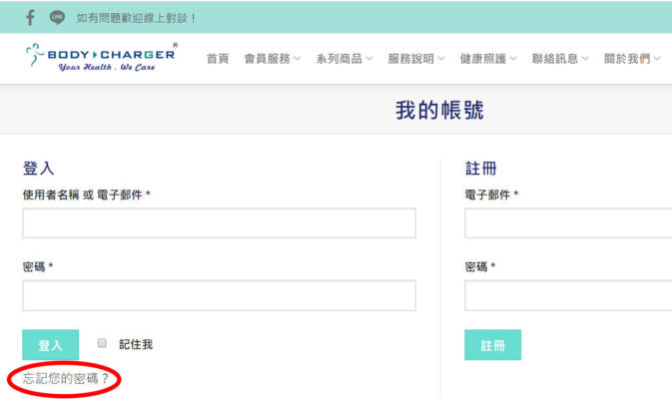This screenshot has width=672, height=399.
Task: Click the Facebook icon in top bar
Action: coord(30,17)
